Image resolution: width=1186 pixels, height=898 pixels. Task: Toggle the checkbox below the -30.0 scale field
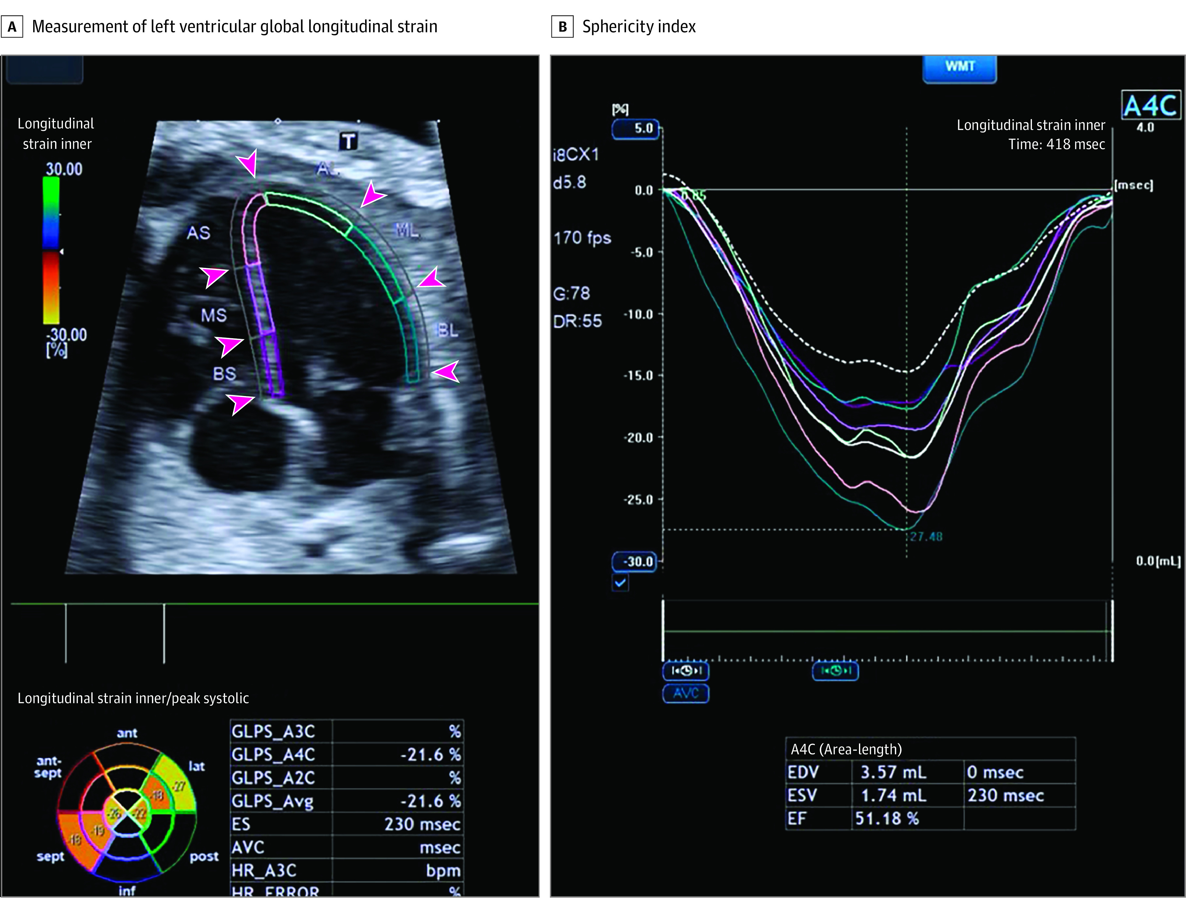[620, 583]
